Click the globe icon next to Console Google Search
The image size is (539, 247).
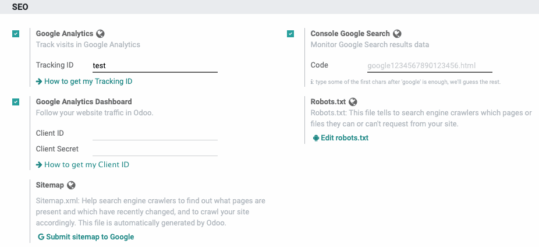(x=397, y=34)
